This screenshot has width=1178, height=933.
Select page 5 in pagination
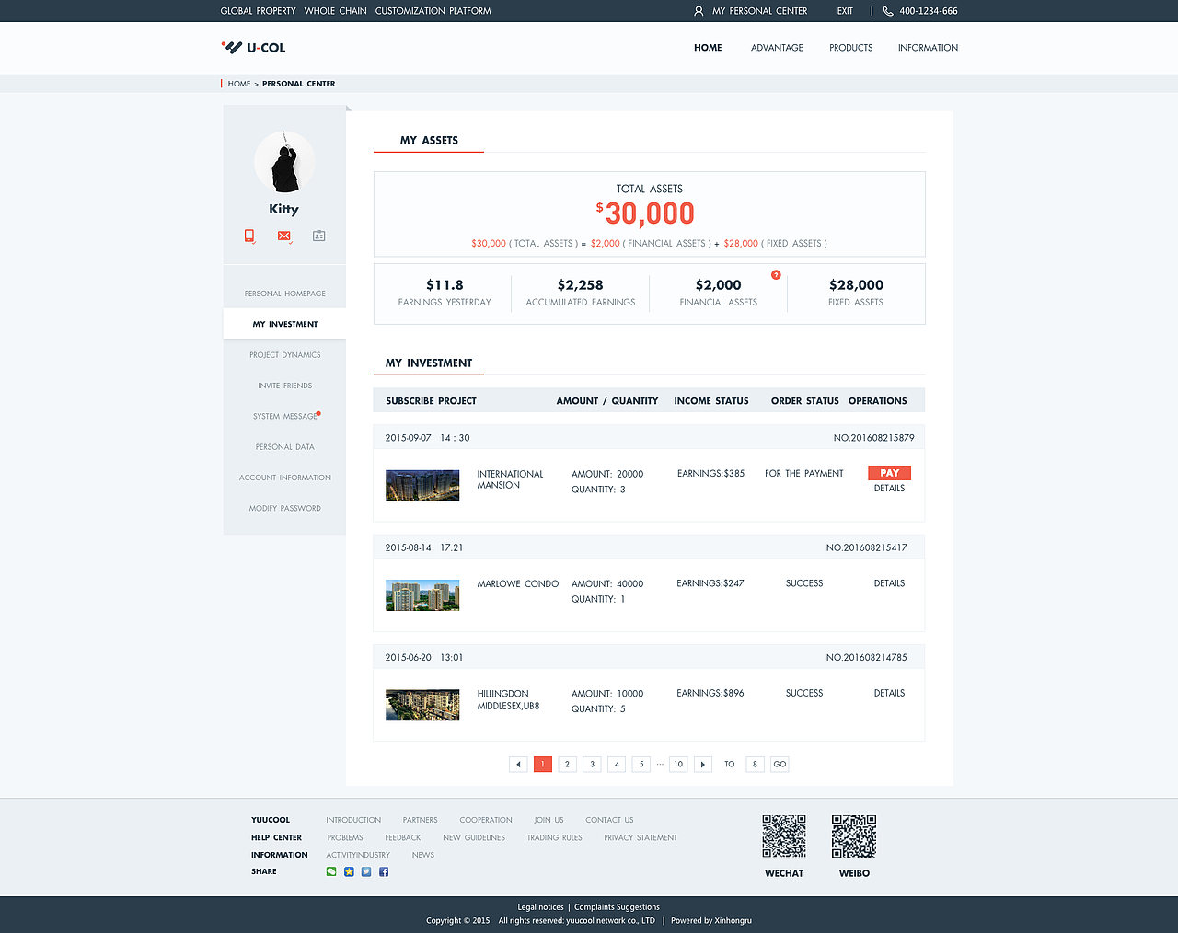pos(641,765)
